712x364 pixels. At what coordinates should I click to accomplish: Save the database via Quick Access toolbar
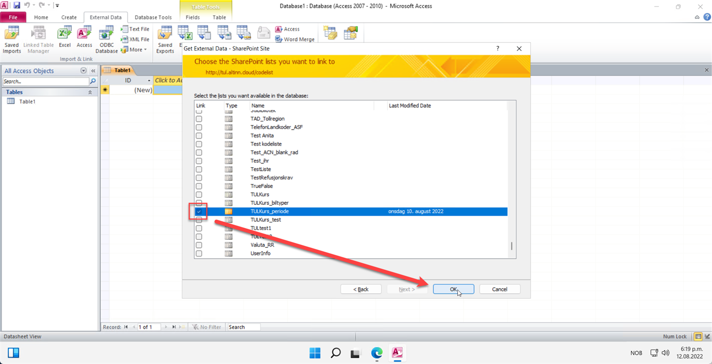(x=16, y=5)
